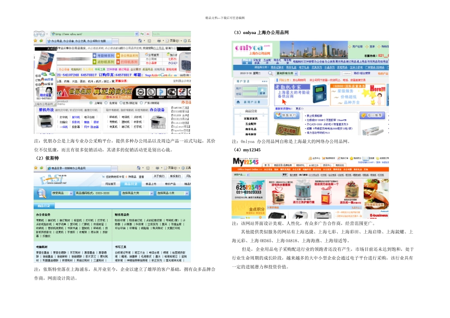Select the 北京站 radio button
The image size is (450, 318).
coord(106,103)
